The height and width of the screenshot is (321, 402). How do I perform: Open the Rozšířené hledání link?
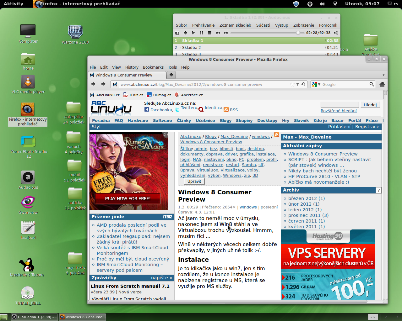(339, 111)
